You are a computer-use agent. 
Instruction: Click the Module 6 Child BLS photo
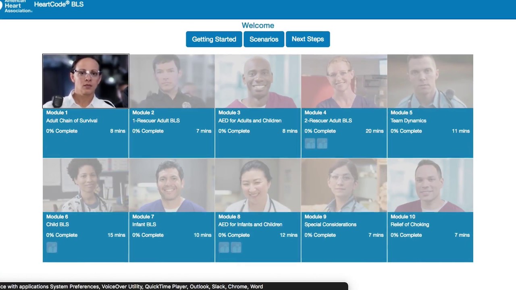86,185
